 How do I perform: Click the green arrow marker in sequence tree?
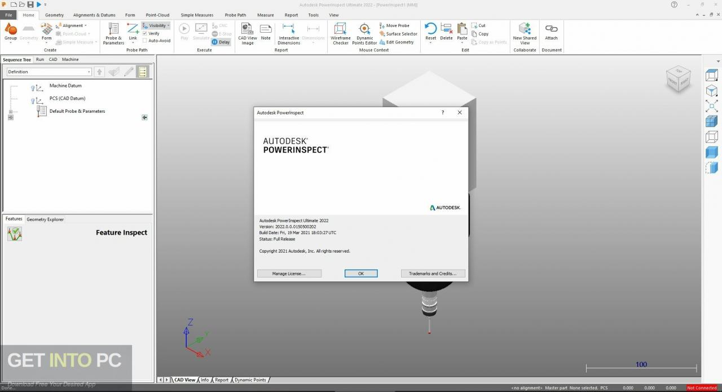pos(144,117)
